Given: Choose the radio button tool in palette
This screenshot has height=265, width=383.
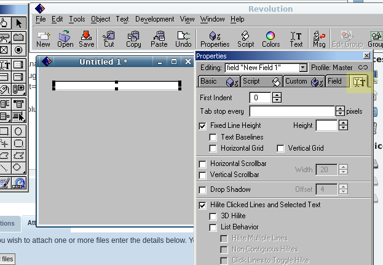Looking at the screenshot, I should (x=18, y=50).
